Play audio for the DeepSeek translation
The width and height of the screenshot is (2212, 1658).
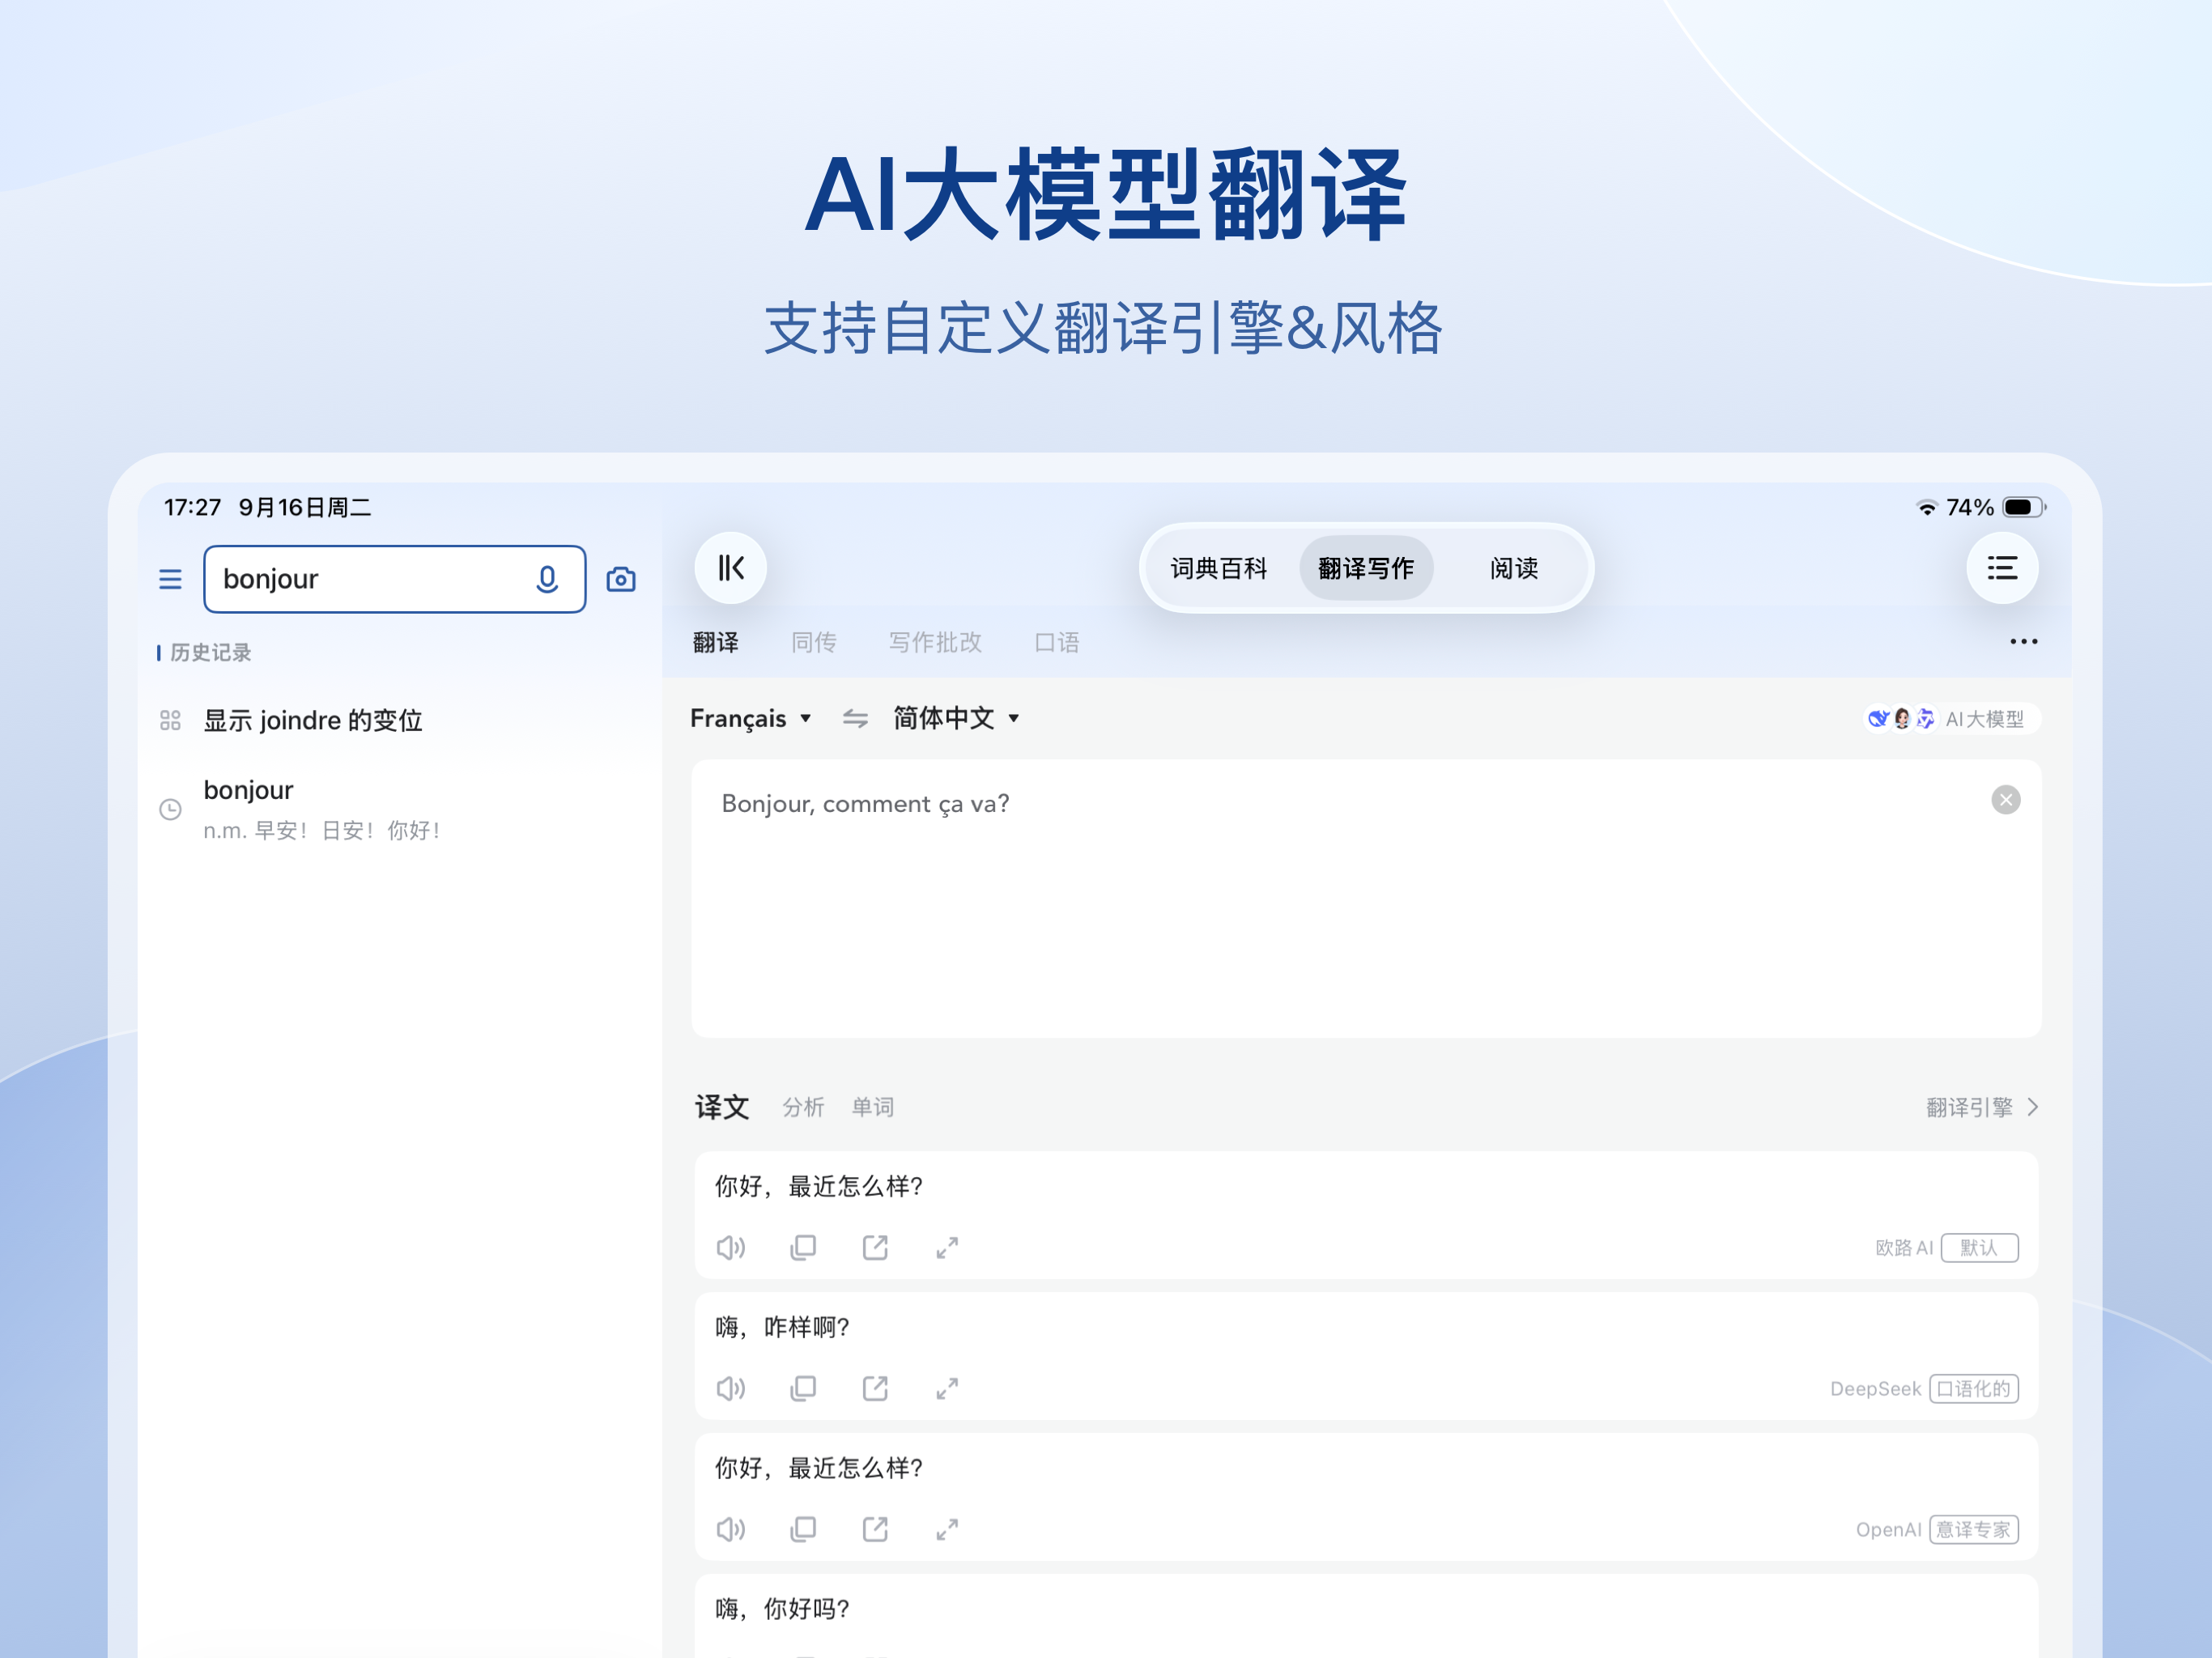[731, 1388]
